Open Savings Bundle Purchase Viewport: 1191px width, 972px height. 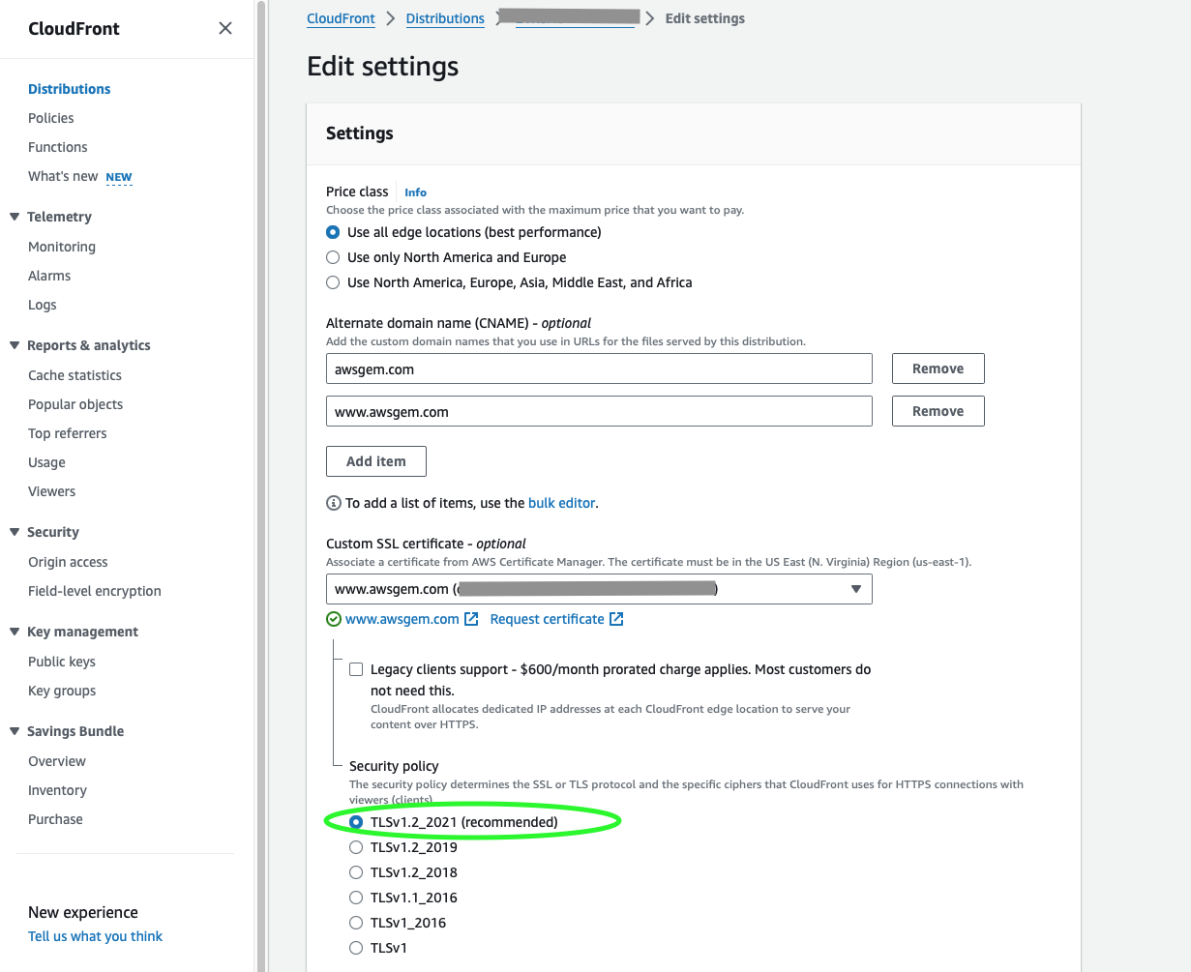[55, 819]
